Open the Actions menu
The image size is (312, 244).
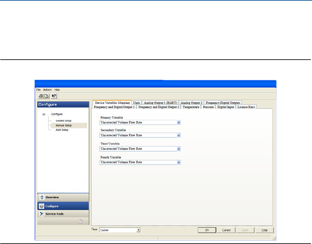click(47, 90)
